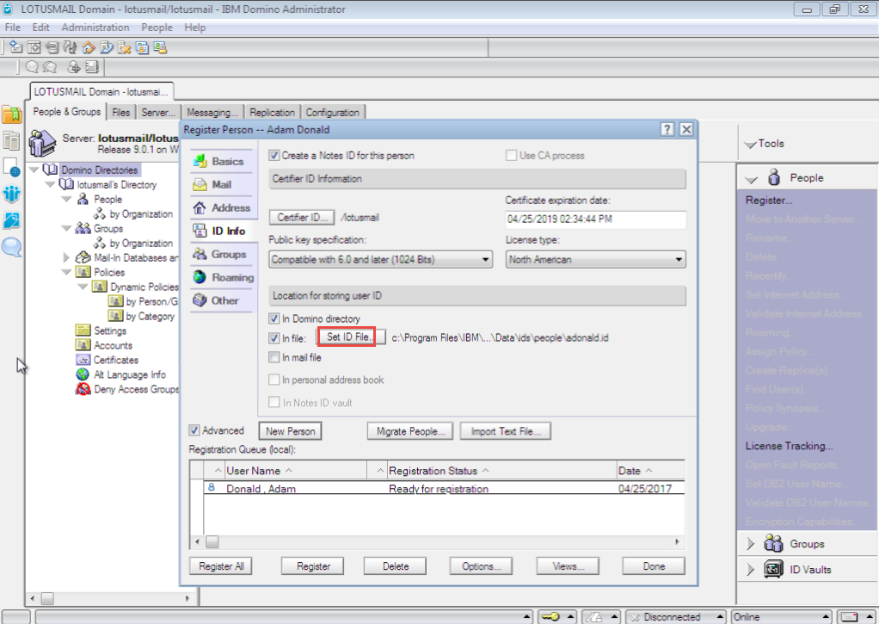Open the Administration menu
The height and width of the screenshot is (624, 879).
point(95,28)
